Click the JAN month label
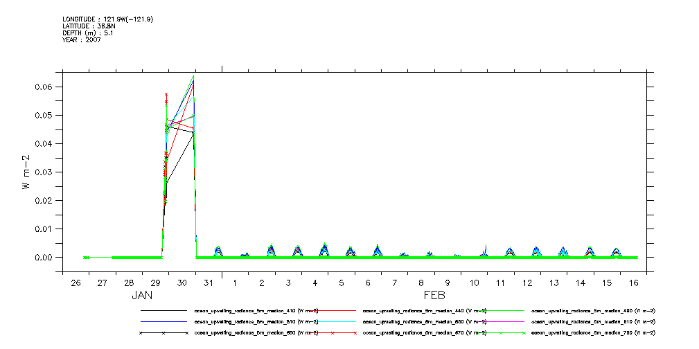The image size is (699, 349). click(x=142, y=296)
